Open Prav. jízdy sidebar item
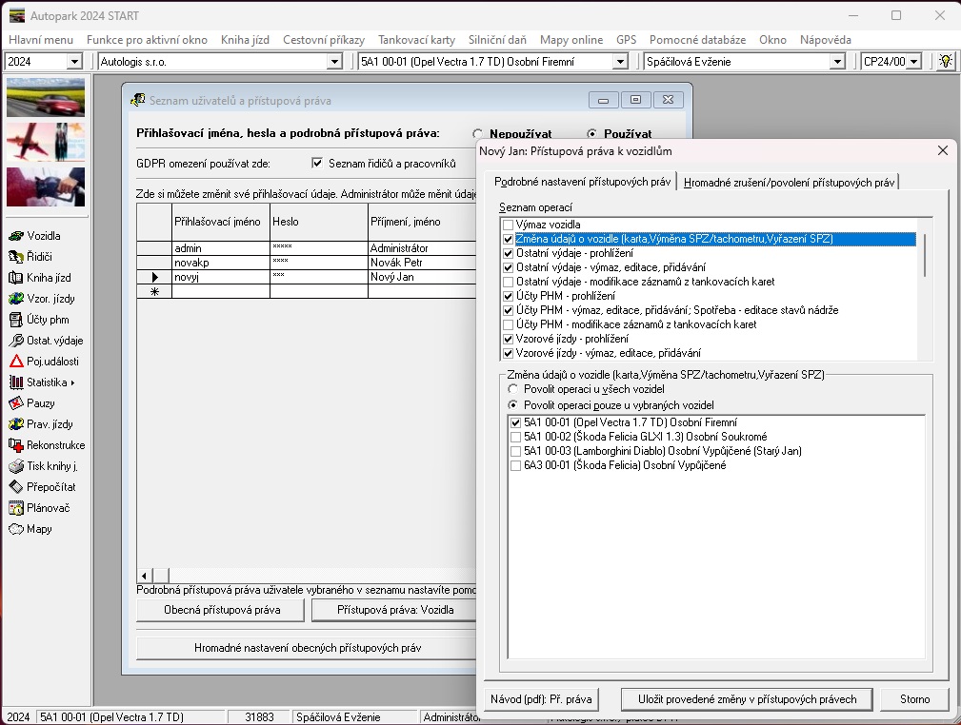 click(41, 423)
